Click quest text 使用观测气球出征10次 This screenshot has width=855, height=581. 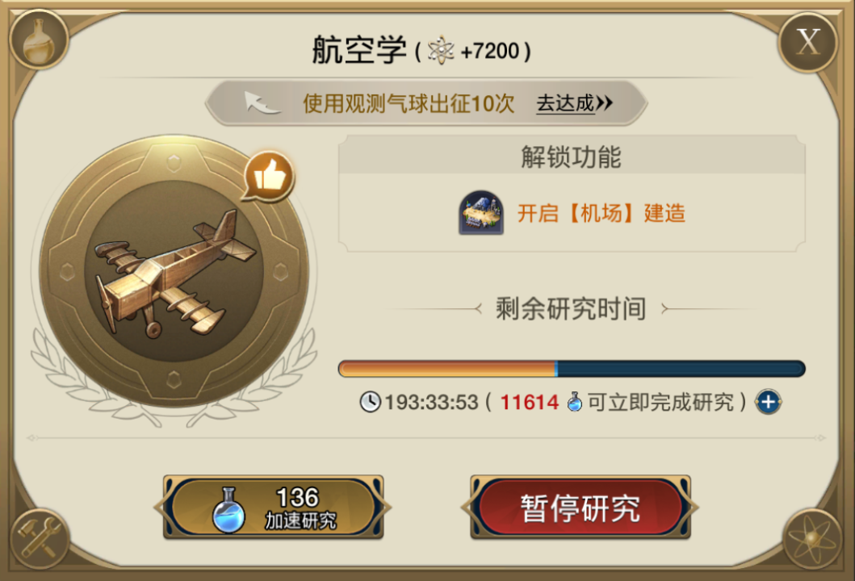click(x=409, y=103)
